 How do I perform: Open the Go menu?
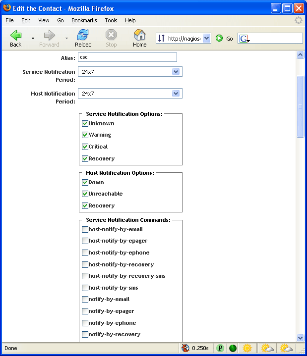61,20
